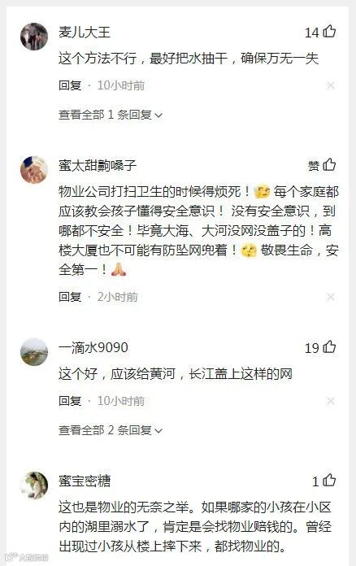The width and height of the screenshot is (356, 566).
Task: Open 蜜宝密糖's avatar picture
Action: pos(34,485)
